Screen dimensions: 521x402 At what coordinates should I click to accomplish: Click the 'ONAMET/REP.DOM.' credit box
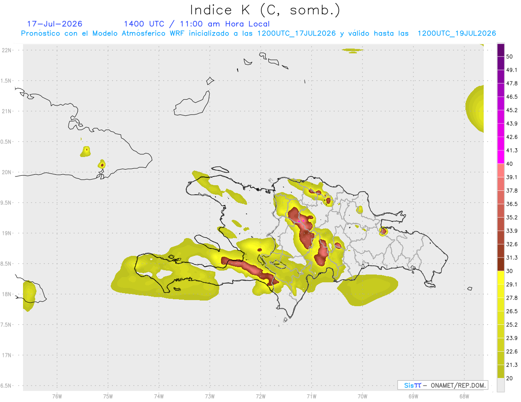pos(442,385)
